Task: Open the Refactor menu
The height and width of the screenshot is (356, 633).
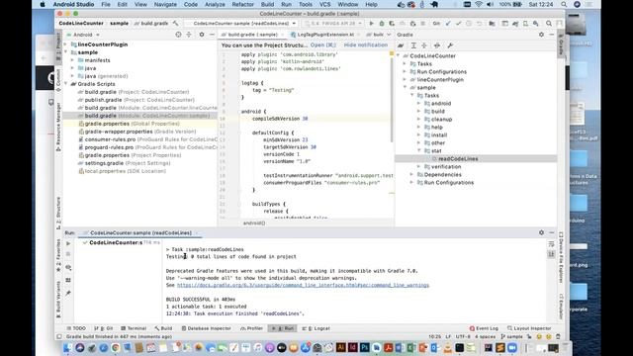Action: (x=243, y=4)
